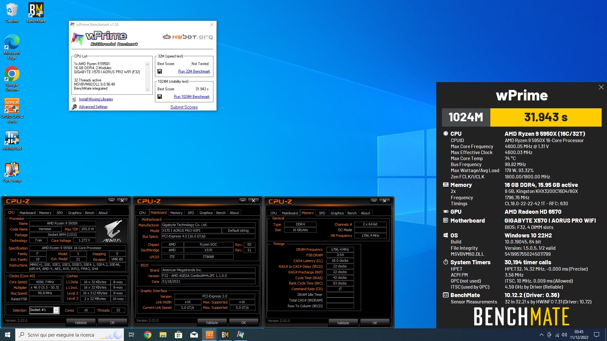Open the volume control in the system tray
607x341 pixels.
tap(564, 335)
